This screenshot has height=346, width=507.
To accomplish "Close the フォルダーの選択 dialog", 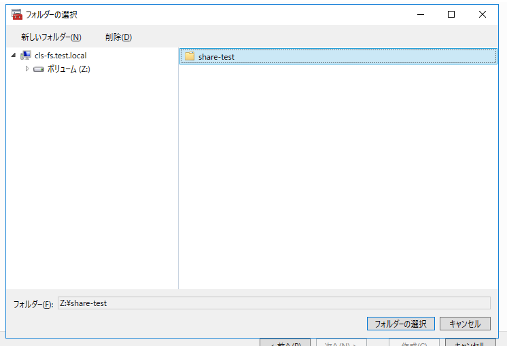I will pyautogui.click(x=482, y=14).
